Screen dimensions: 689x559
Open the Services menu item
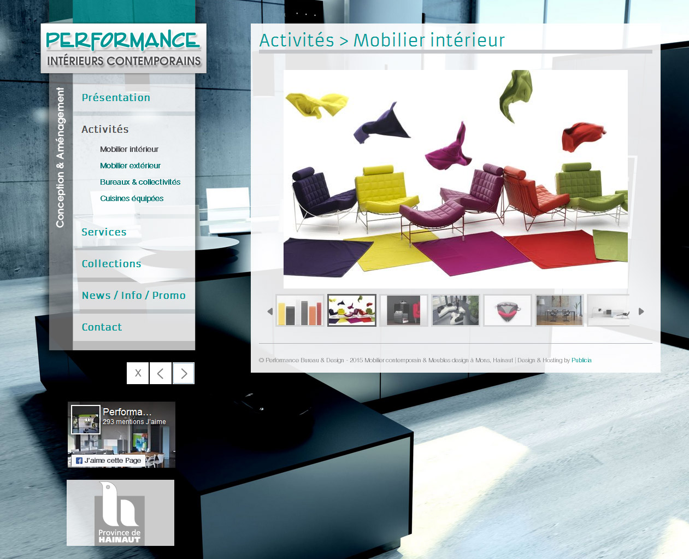[x=104, y=232]
